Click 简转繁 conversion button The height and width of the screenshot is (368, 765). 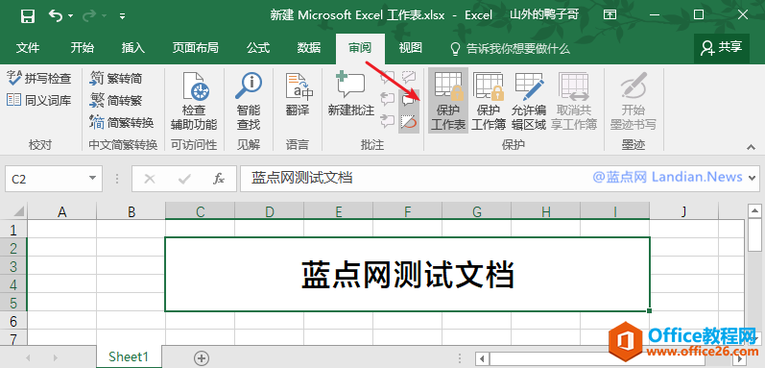116,101
